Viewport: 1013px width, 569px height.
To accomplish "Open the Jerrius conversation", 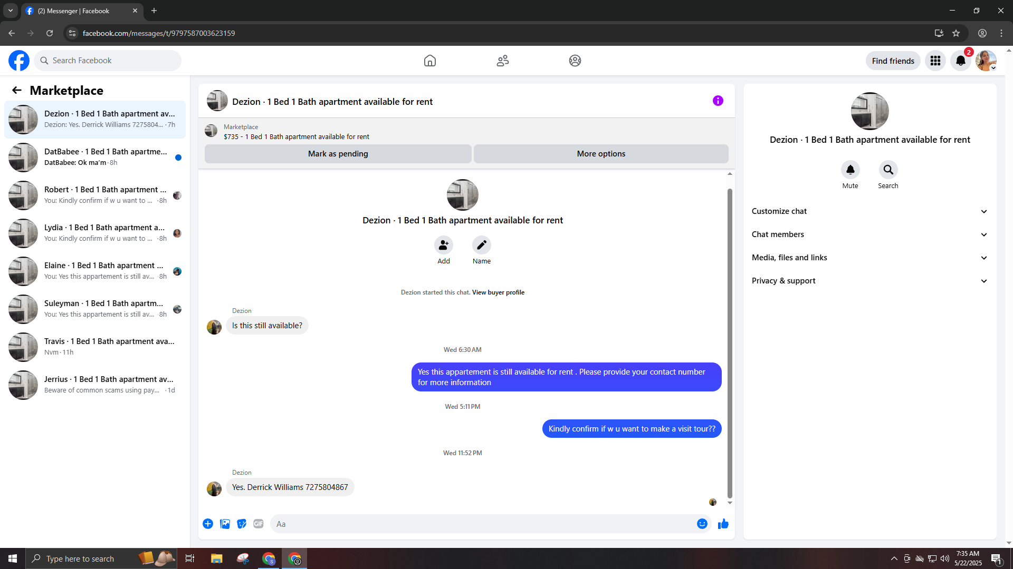I will (x=95, y=385).
